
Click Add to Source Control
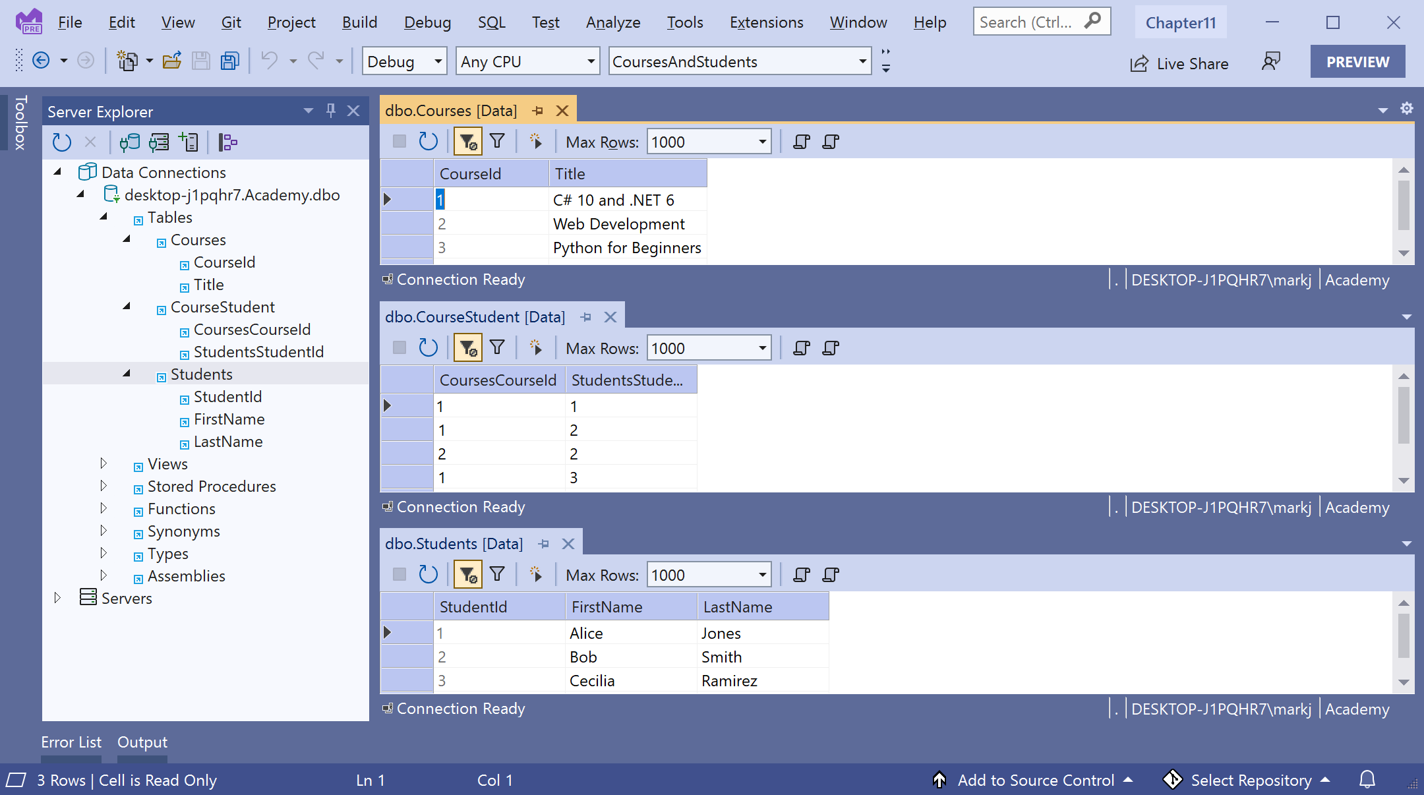point(1035,780)
